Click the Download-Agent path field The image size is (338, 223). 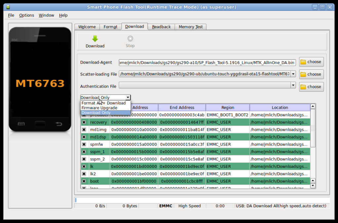click(207, 63)
